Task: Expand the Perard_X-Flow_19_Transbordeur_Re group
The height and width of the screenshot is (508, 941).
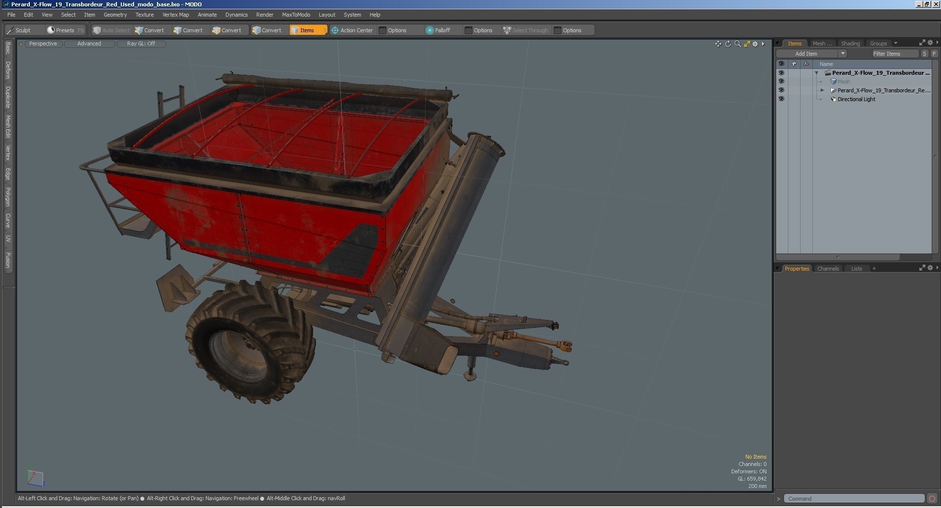Action: click(x=822, y=90)
